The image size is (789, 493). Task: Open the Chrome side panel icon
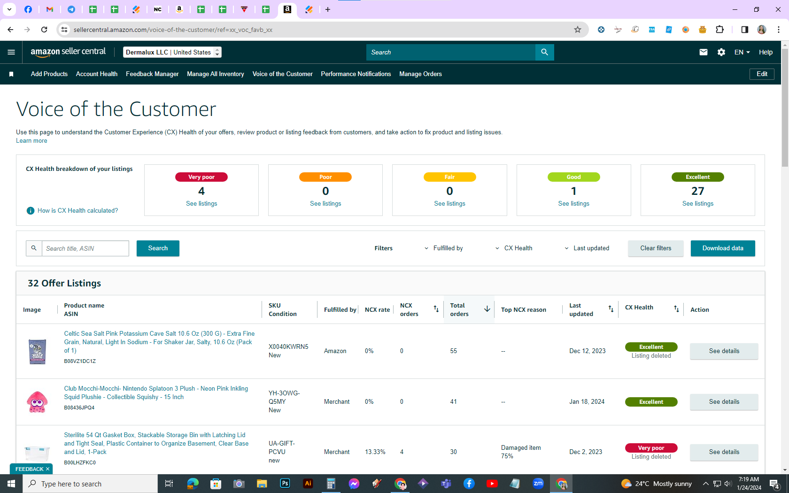pyautogui.click(x=744, y=30)
